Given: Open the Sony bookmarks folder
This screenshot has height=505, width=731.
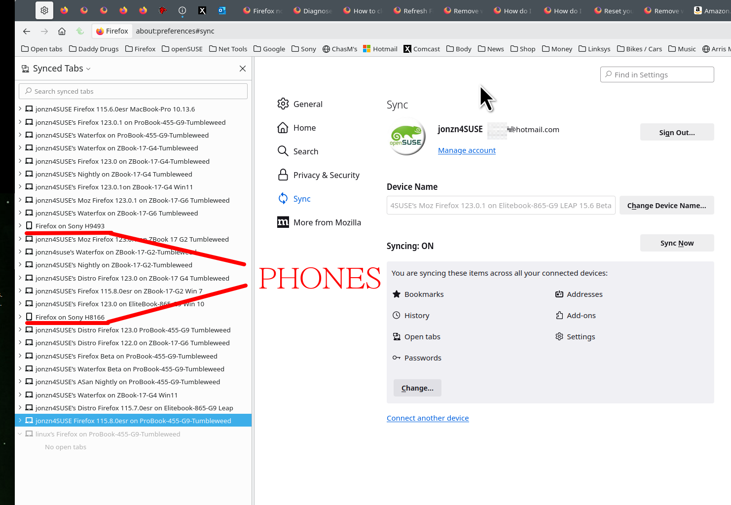Looking at the screenshot, I should point(304,49).
